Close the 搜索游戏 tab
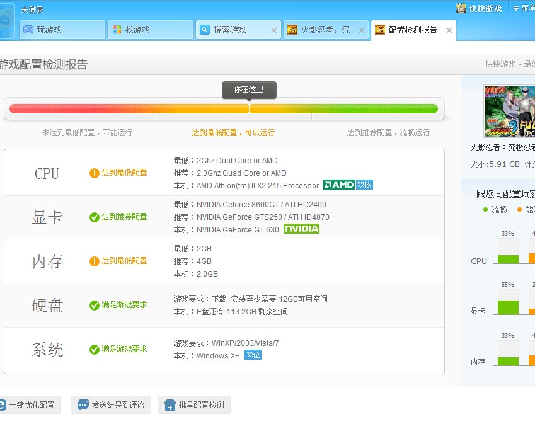Viewport: 535px width, 424px height. [x=273, y=30]
